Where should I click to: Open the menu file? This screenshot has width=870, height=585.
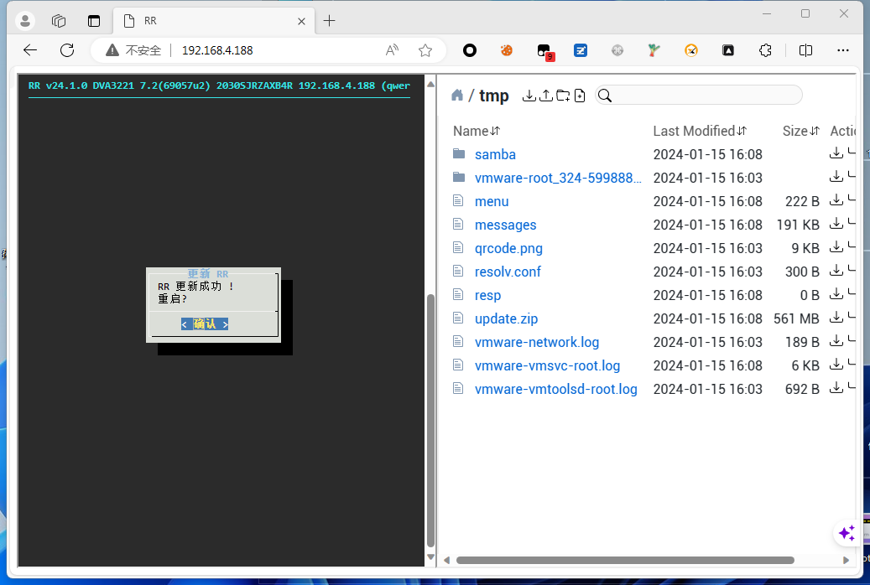tap(492, 201)
